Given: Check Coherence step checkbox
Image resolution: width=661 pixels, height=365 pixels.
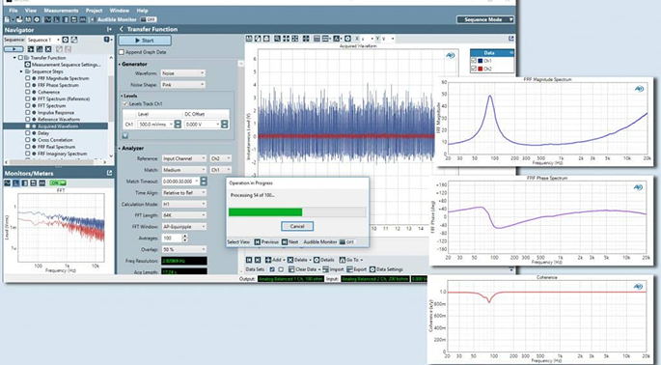Looking at the screenshot, I should [28, 92].
